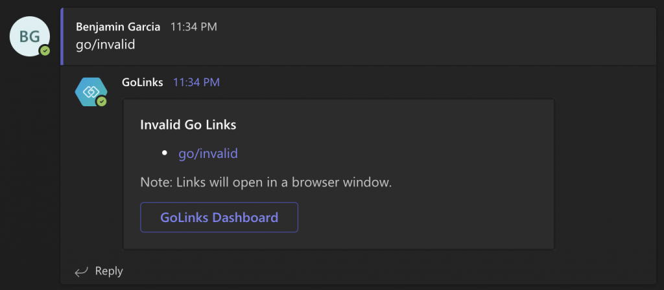664x290 pixels.
Task: Click the Reply arrow icon
Action: click(81, 271)
